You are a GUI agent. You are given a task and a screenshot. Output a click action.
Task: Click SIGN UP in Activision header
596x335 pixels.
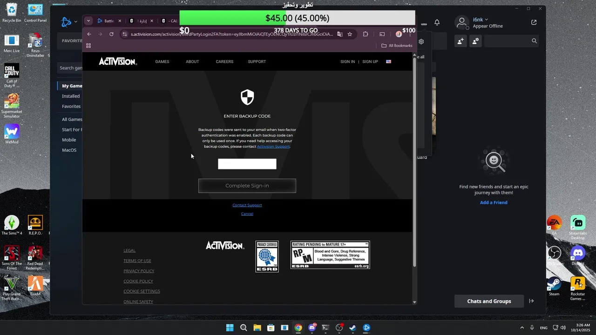[370, 61]
